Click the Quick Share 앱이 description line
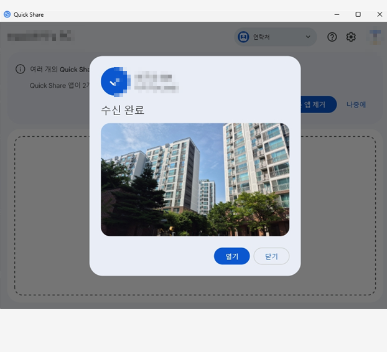The width and height of the screenshot is (387, 352). [x=60, y=85]
